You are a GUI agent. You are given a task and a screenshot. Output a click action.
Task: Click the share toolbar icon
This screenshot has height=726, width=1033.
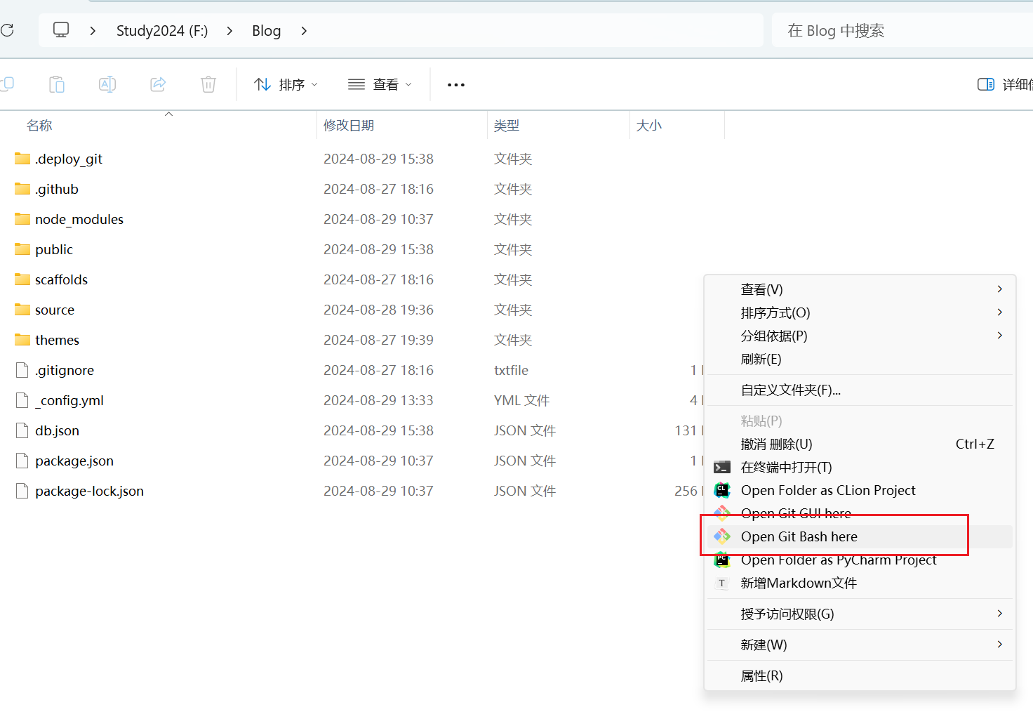158,84
